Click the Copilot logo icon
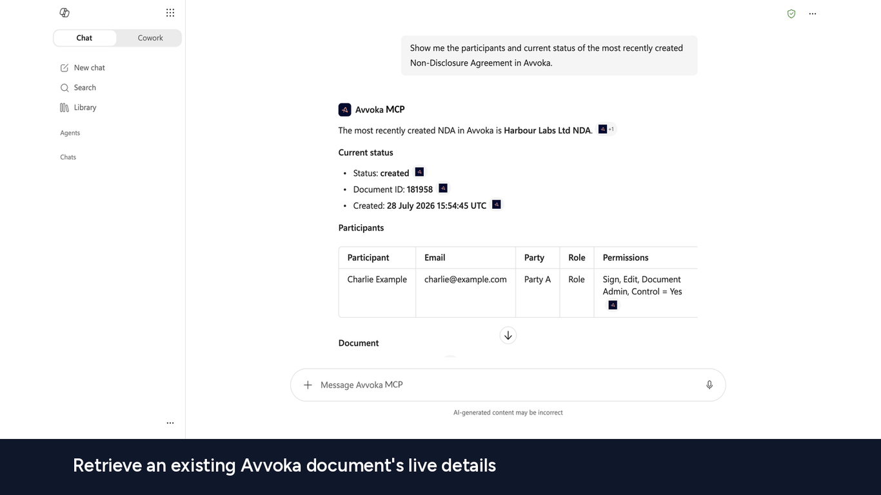Screen dimensions: 881x495 pyautogui.click(x=64, y=13)
